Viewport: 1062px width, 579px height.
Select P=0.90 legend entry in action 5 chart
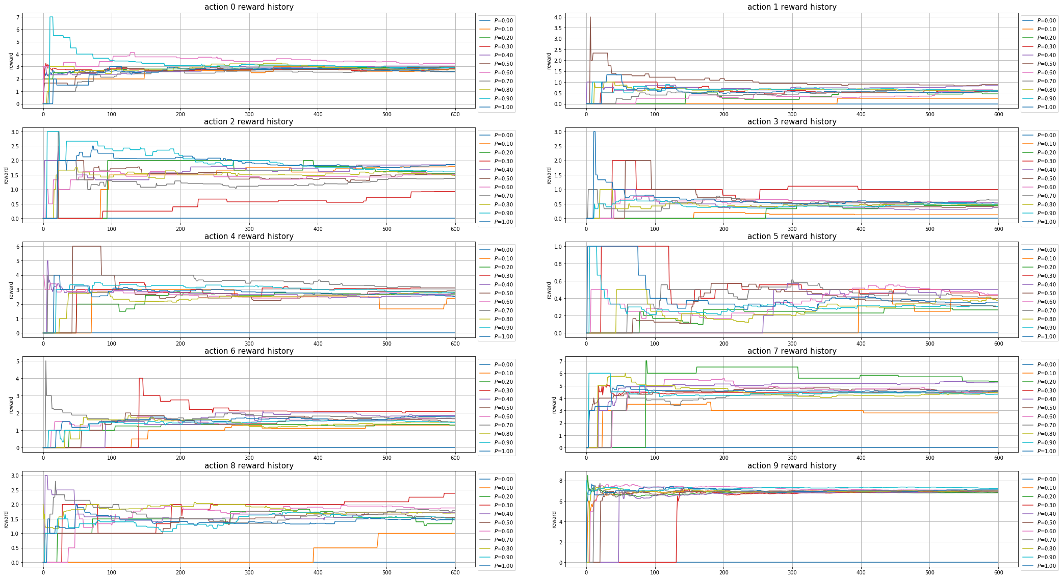tap(1046, 328)
